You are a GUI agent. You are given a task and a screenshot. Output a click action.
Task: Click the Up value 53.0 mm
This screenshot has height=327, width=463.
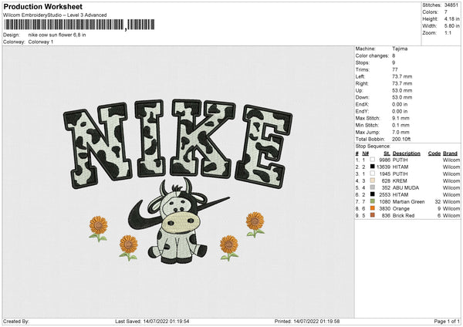402,90
